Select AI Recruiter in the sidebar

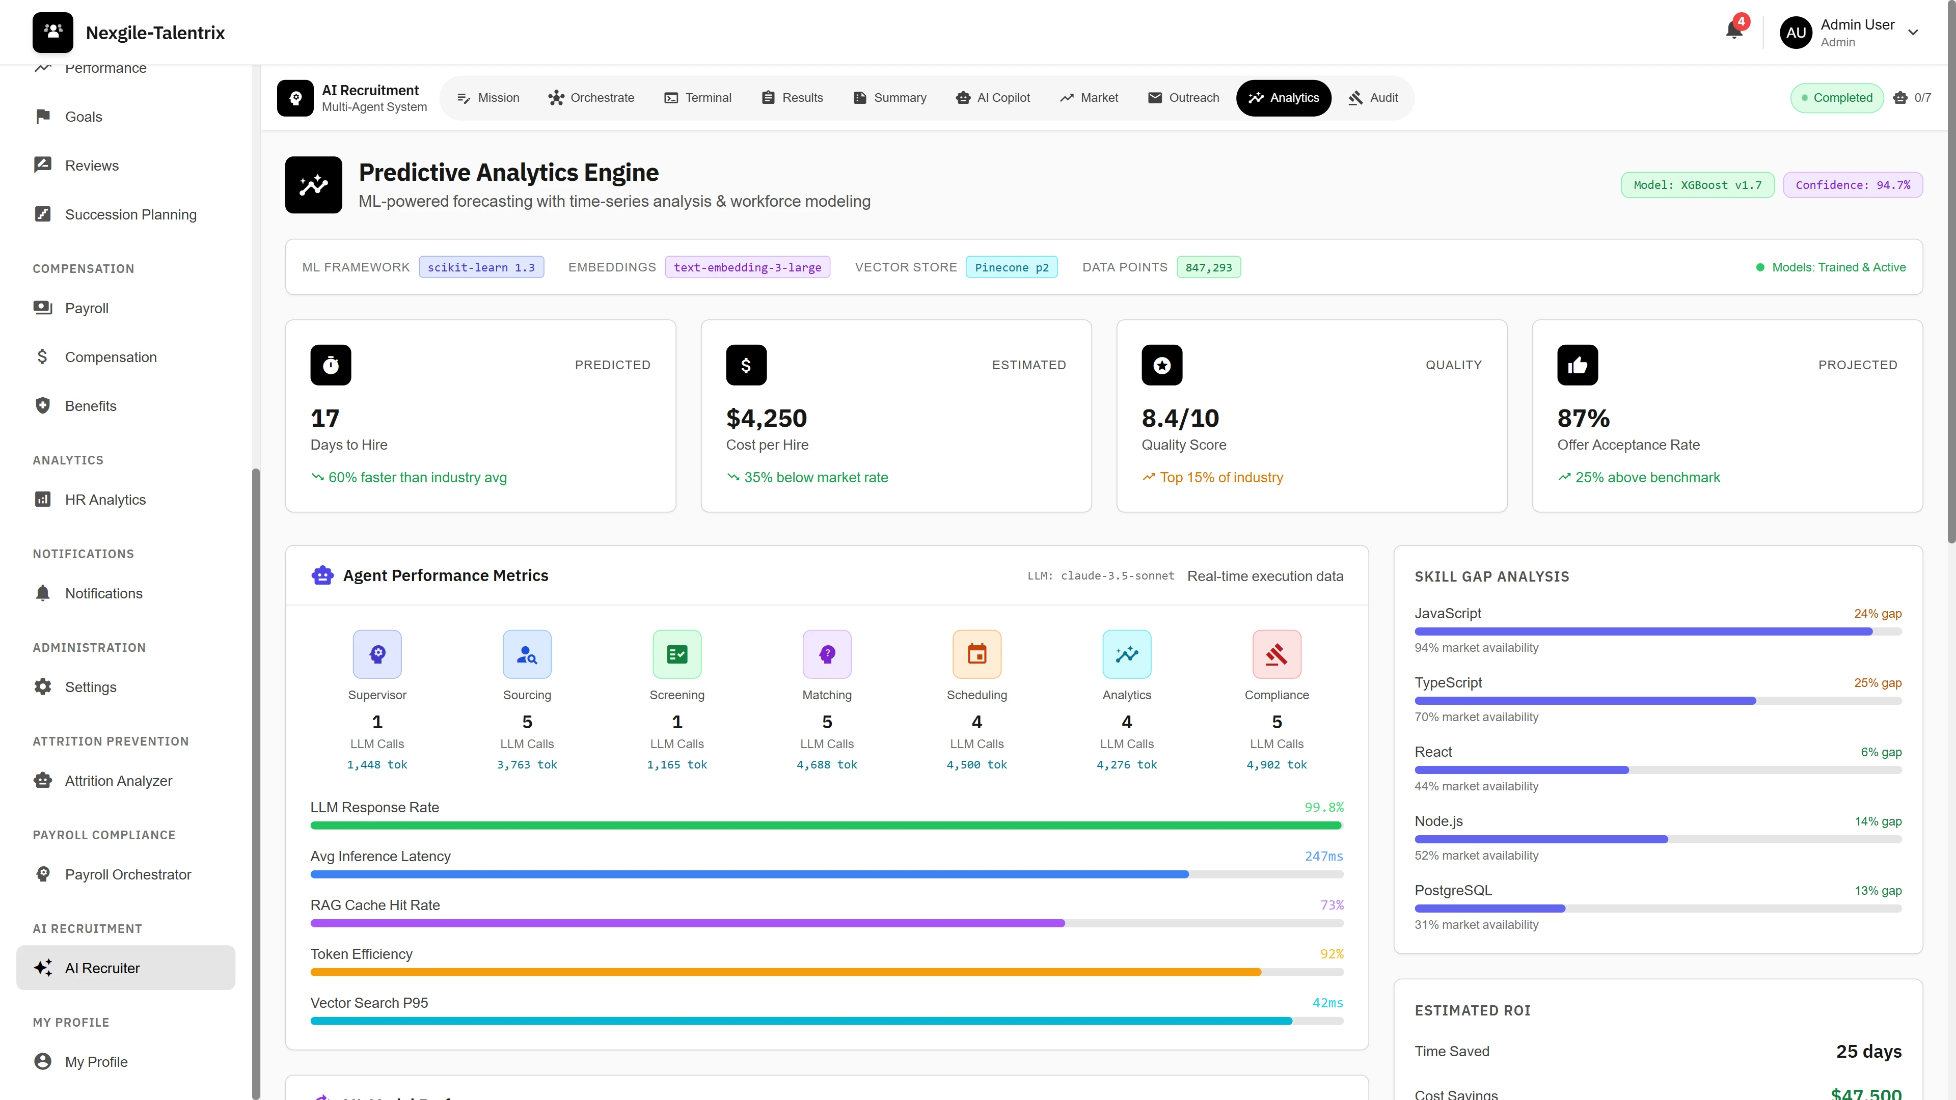pyautogui.click(x=125, y=967)
